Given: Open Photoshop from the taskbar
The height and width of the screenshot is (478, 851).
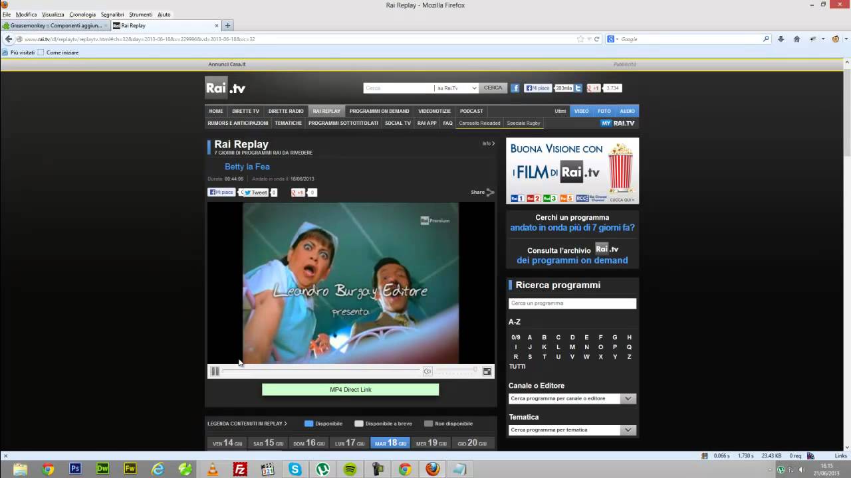Looking at the screenshot, I should [75, 469].
